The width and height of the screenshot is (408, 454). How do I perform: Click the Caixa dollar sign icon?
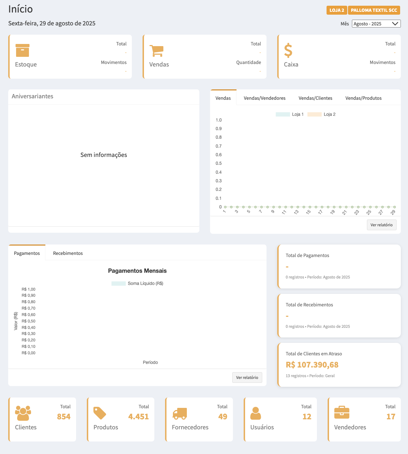(288, 50)
